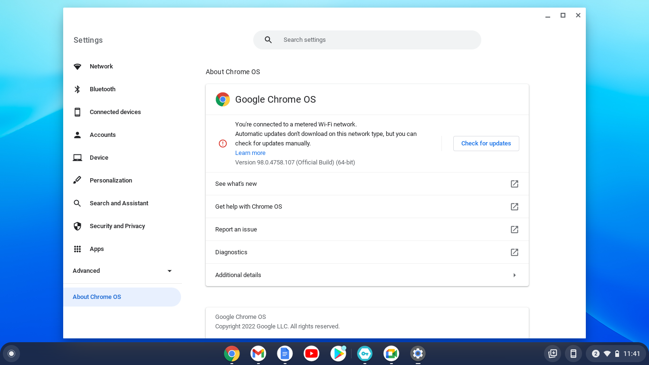Click the search magnifier icon in search bar

(268, 40)
